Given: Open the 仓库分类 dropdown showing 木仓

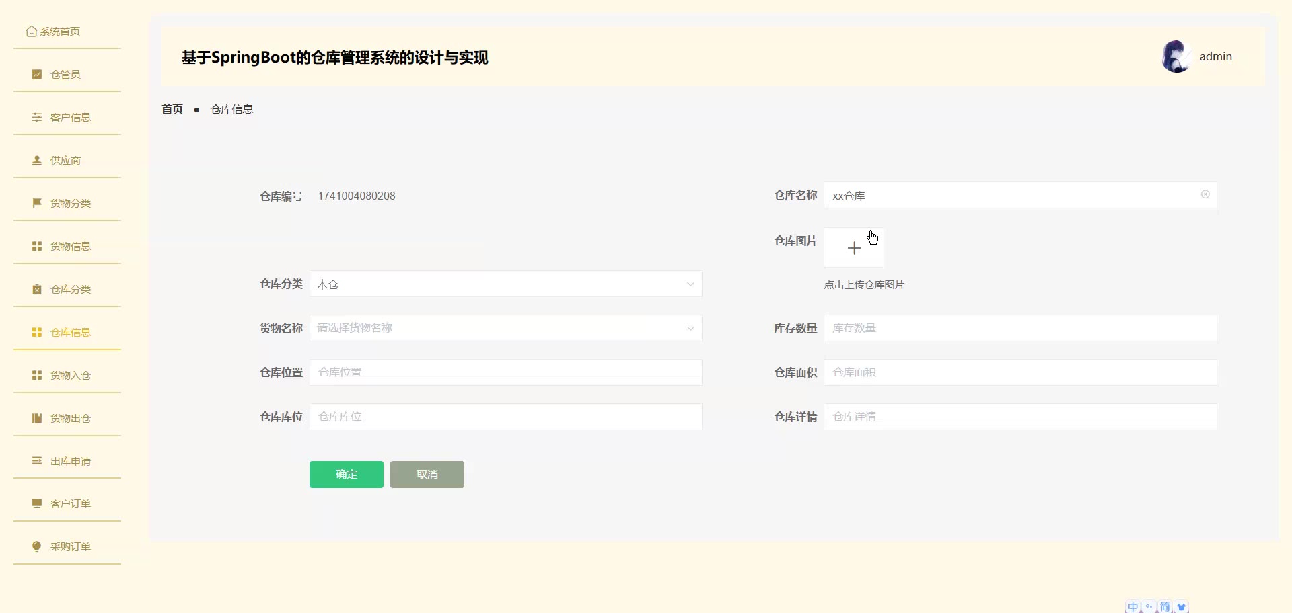Looking at the screenshot, I should [x=506, y=284].
